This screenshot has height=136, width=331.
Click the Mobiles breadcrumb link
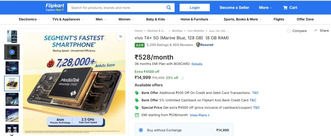pyautogui.click(x=177, y=31)
